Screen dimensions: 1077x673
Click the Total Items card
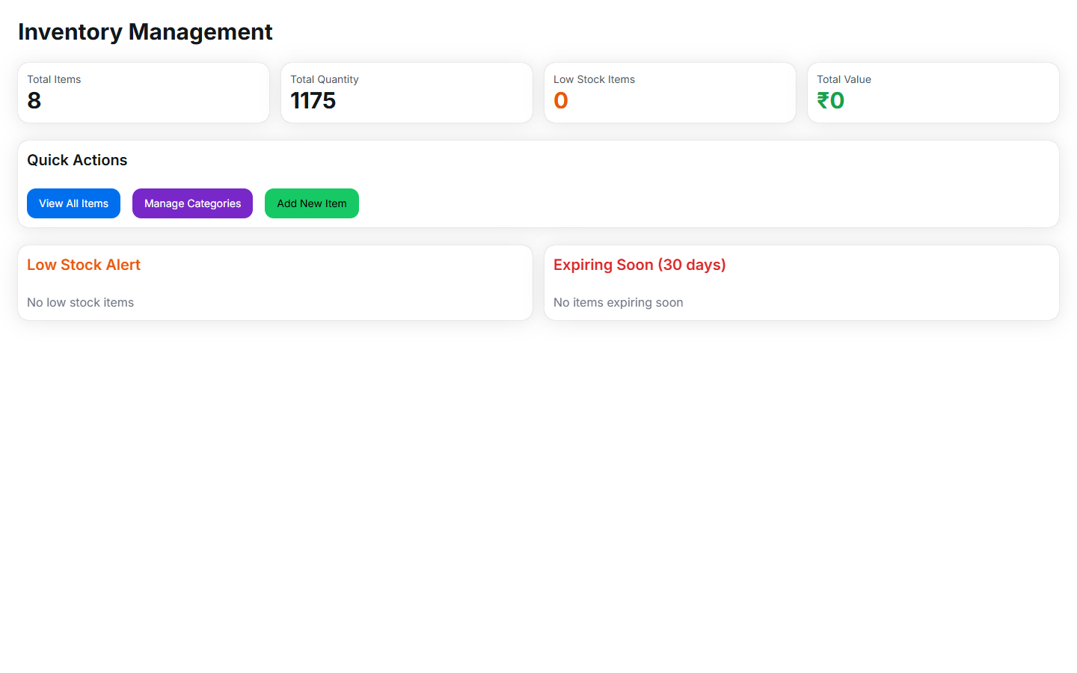pos(144,93)
